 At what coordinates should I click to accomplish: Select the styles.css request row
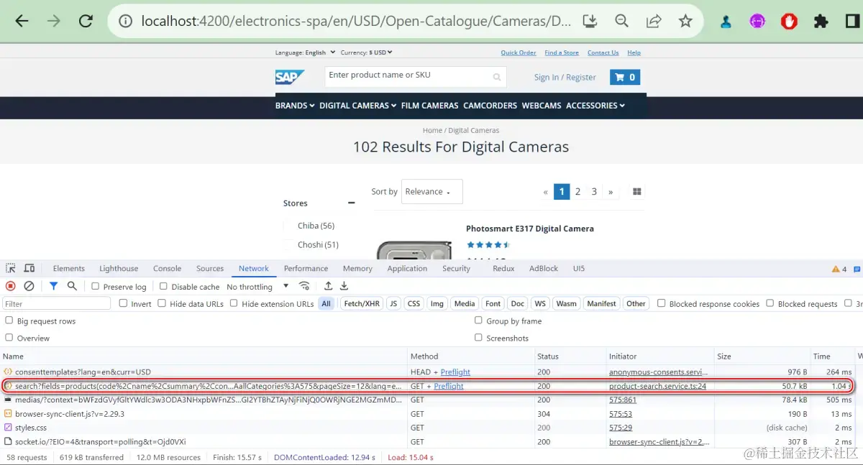(431, 428)
